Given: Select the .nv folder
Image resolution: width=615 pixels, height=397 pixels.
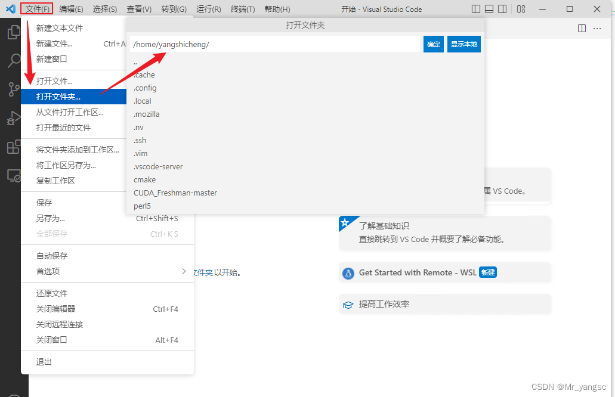Looking at the screenshot, I should point(305,128).
